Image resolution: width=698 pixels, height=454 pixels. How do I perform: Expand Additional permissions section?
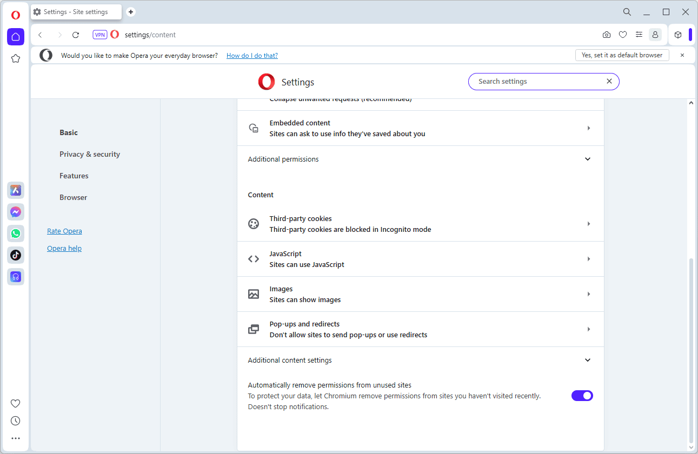[x=588, y=159]
